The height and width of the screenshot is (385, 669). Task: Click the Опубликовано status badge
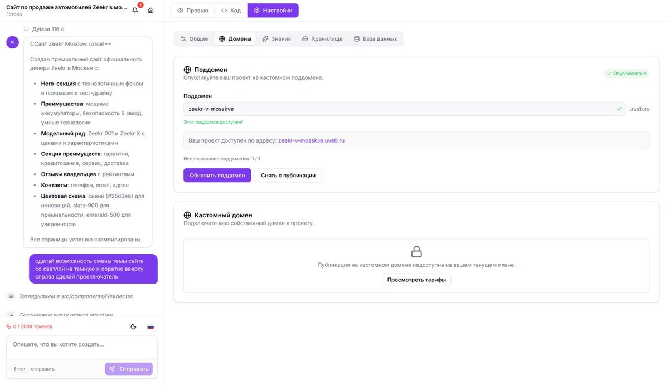tap(627, 74)
